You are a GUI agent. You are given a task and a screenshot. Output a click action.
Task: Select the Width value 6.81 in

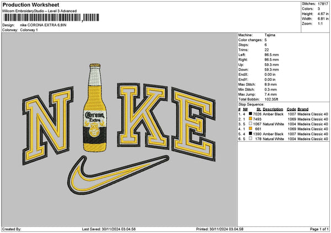tap(323, 19)
